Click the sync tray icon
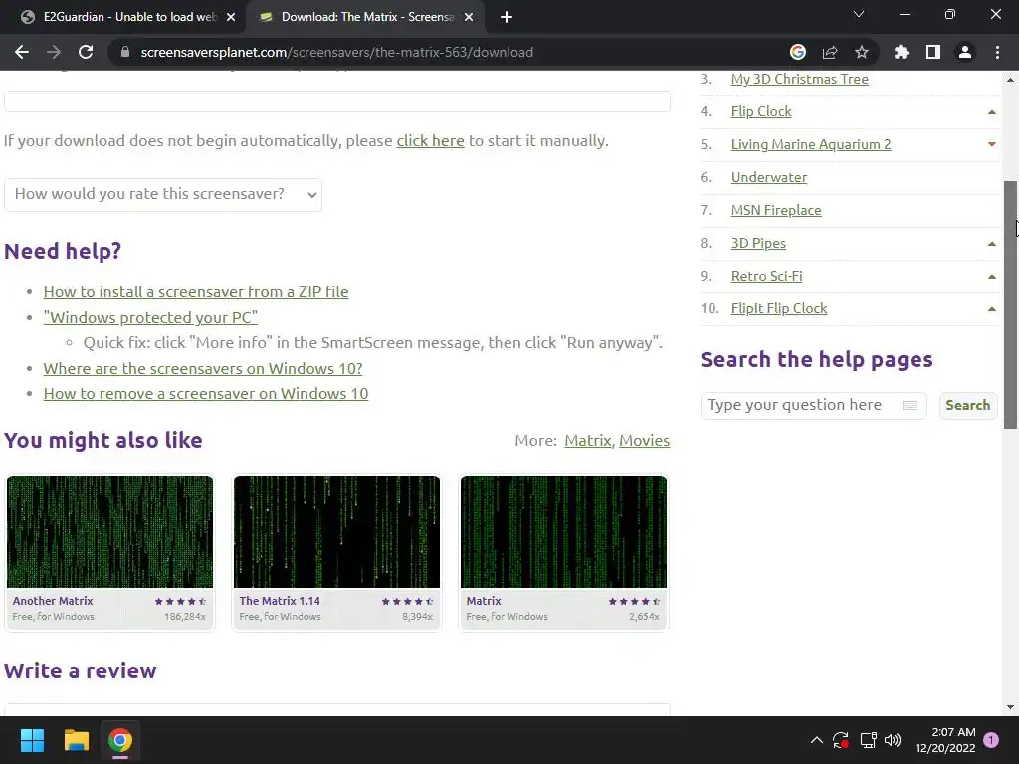 point(840,740)
